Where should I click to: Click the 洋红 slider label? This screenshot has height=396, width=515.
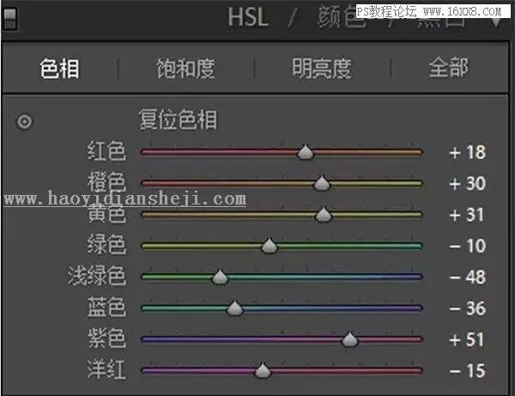click(x=106, y=369)
